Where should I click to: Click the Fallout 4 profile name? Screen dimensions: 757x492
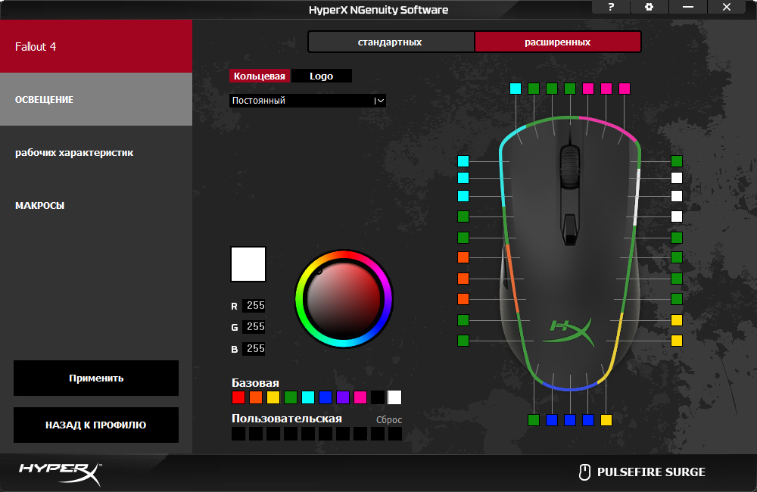click(x=36, y=47)
